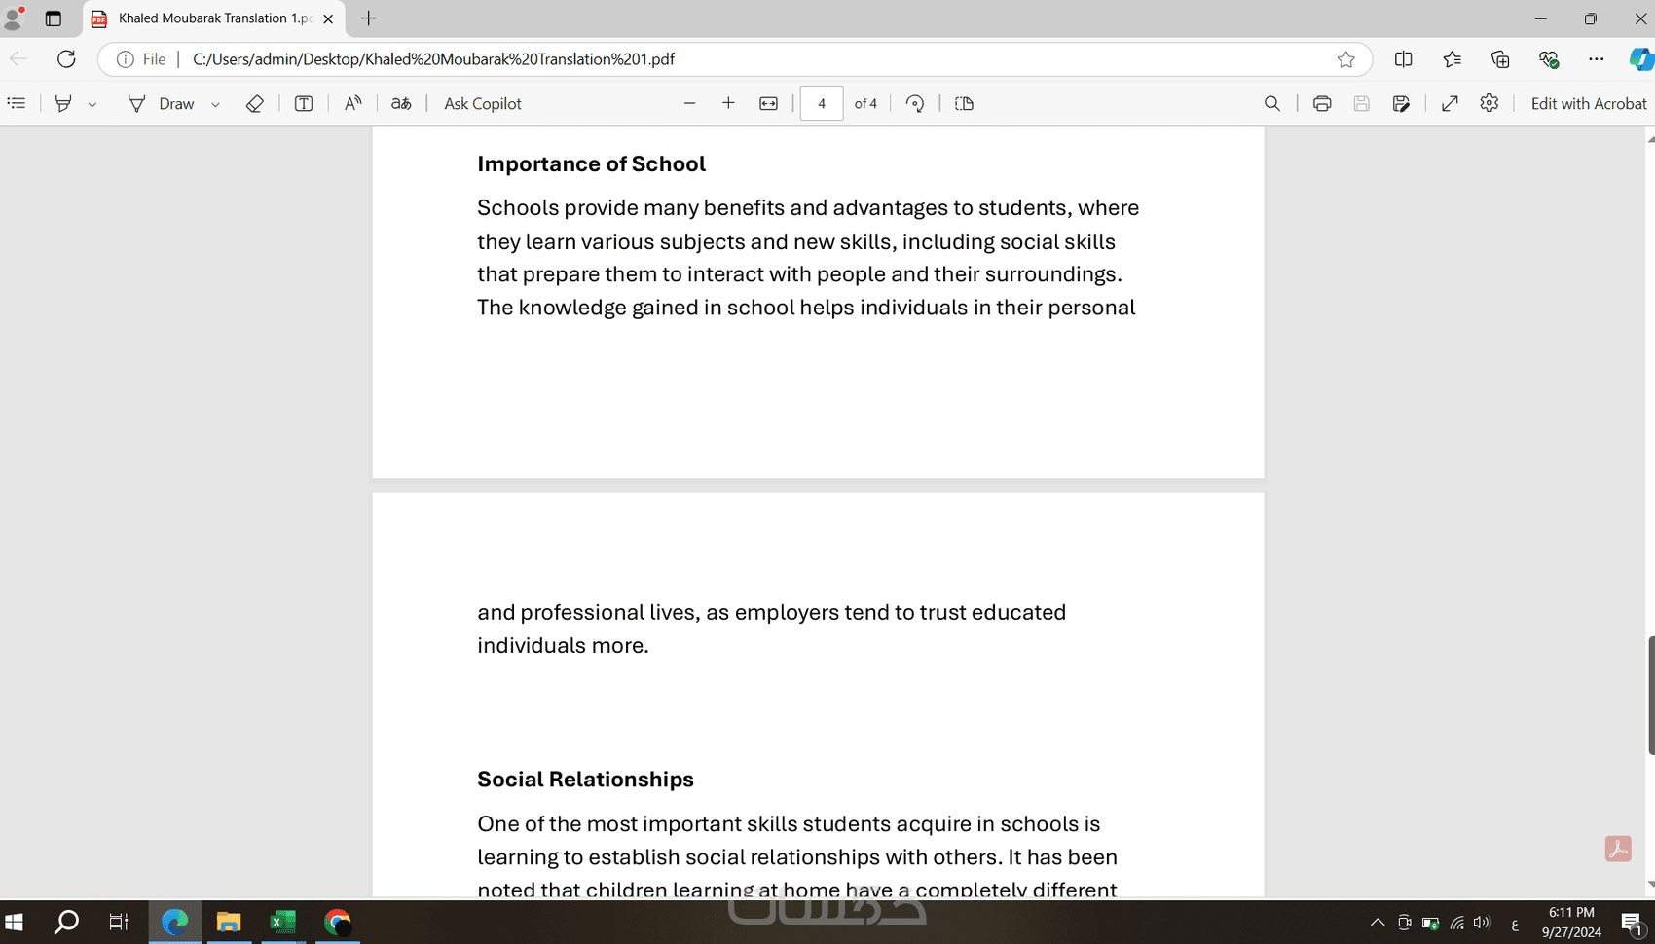Select the Highlight tool

[63, 103]
